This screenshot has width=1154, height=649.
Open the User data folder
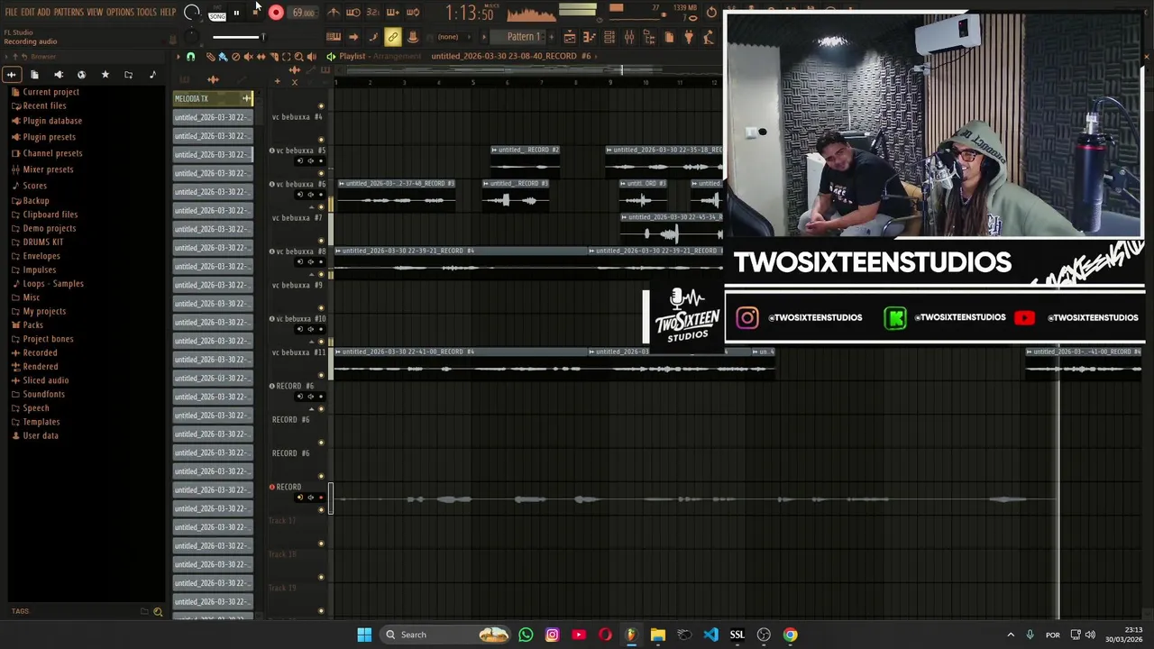pyautogui.click(x=40, y=436)
